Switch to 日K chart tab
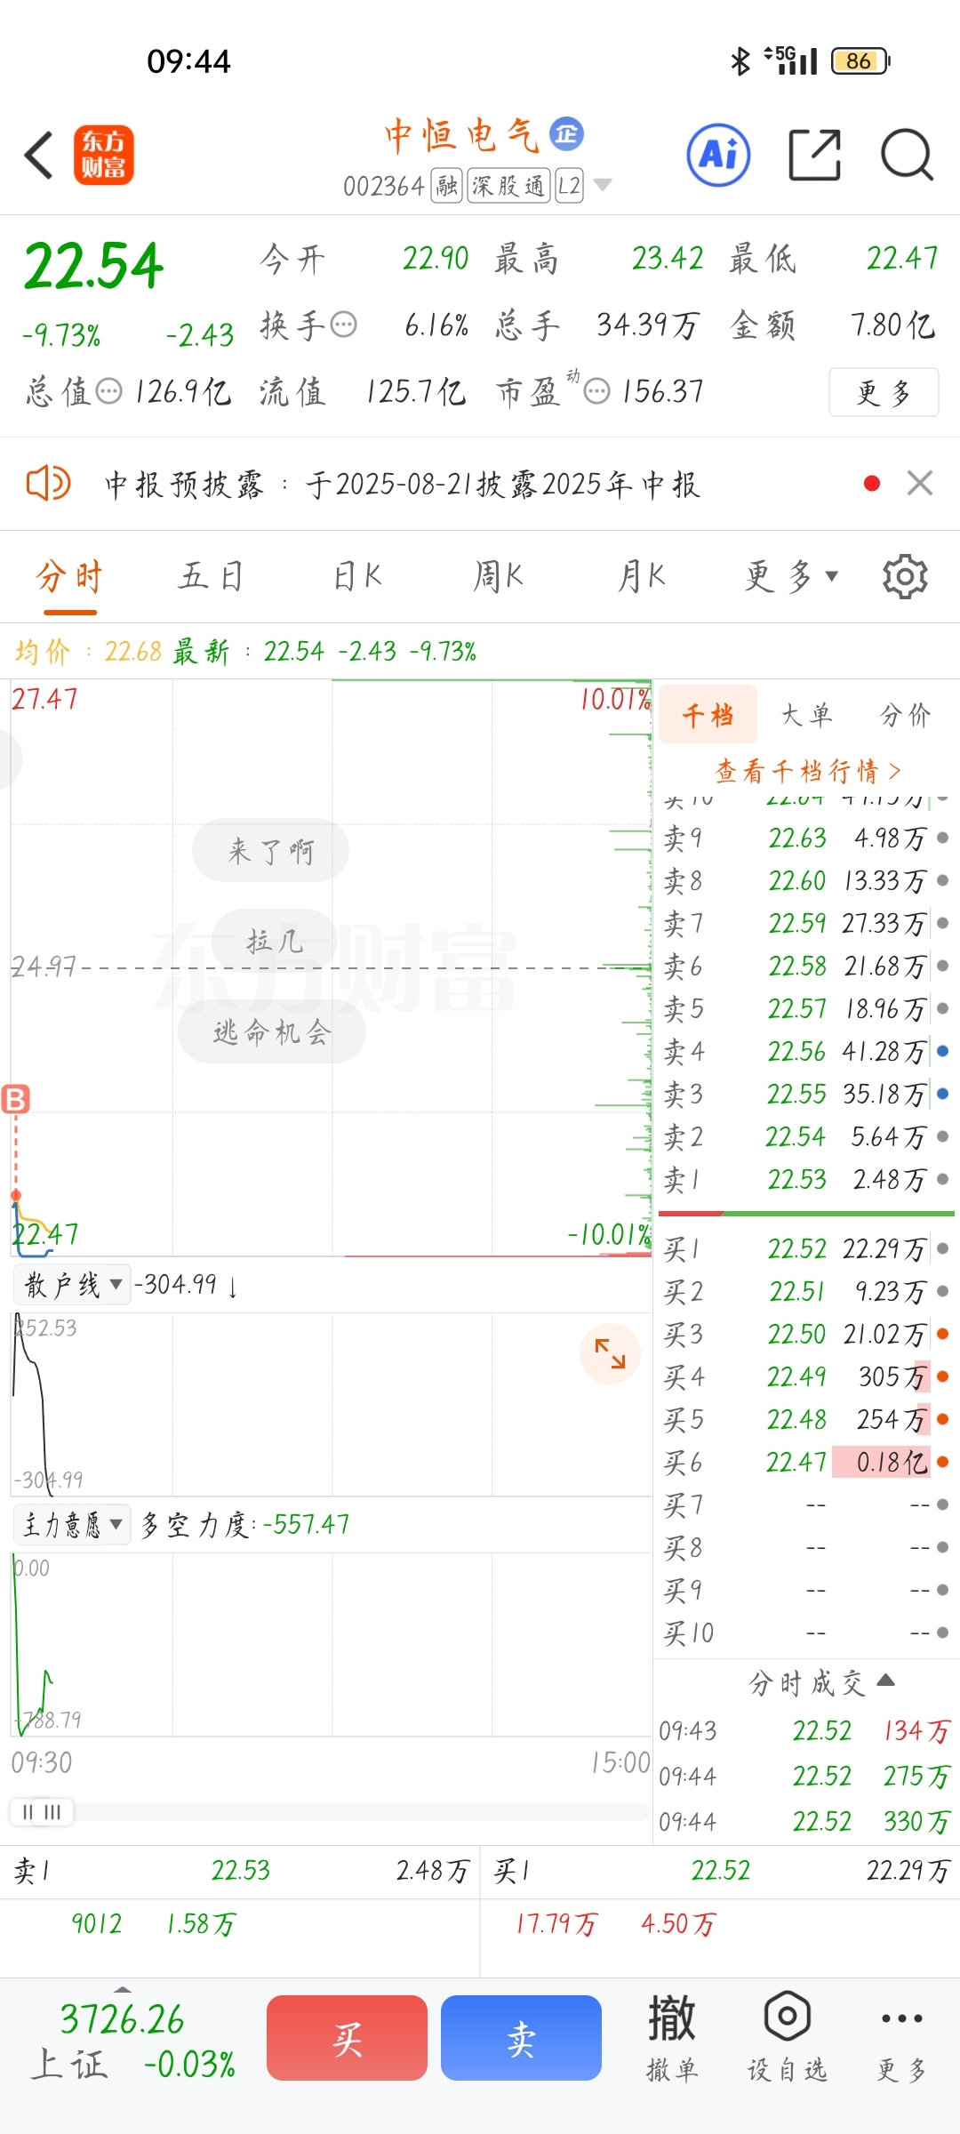 [x=357, y=576]
